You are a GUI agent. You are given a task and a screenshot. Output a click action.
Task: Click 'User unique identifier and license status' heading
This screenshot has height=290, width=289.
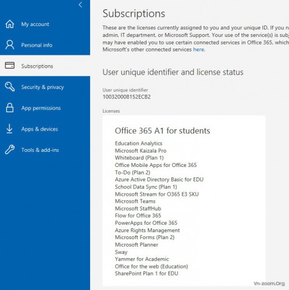[x=173, y=72]
